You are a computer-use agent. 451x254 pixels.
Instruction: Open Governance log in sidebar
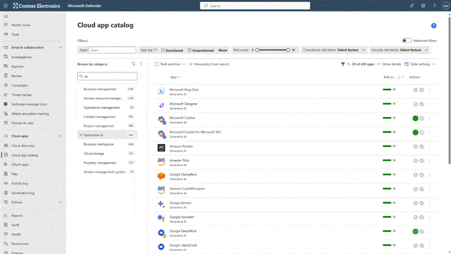coord(23,193)
